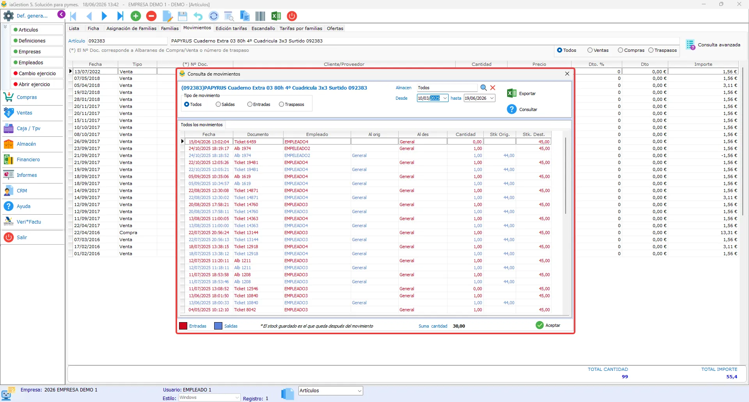Open Abrir ejercicio in sidebar

[x=37, y=84]
